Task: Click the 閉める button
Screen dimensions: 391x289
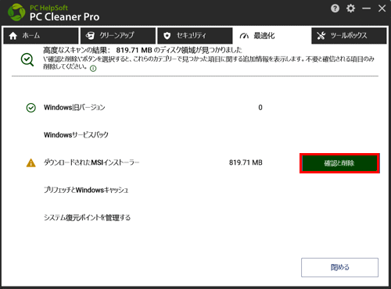Action: pos(339,267)
